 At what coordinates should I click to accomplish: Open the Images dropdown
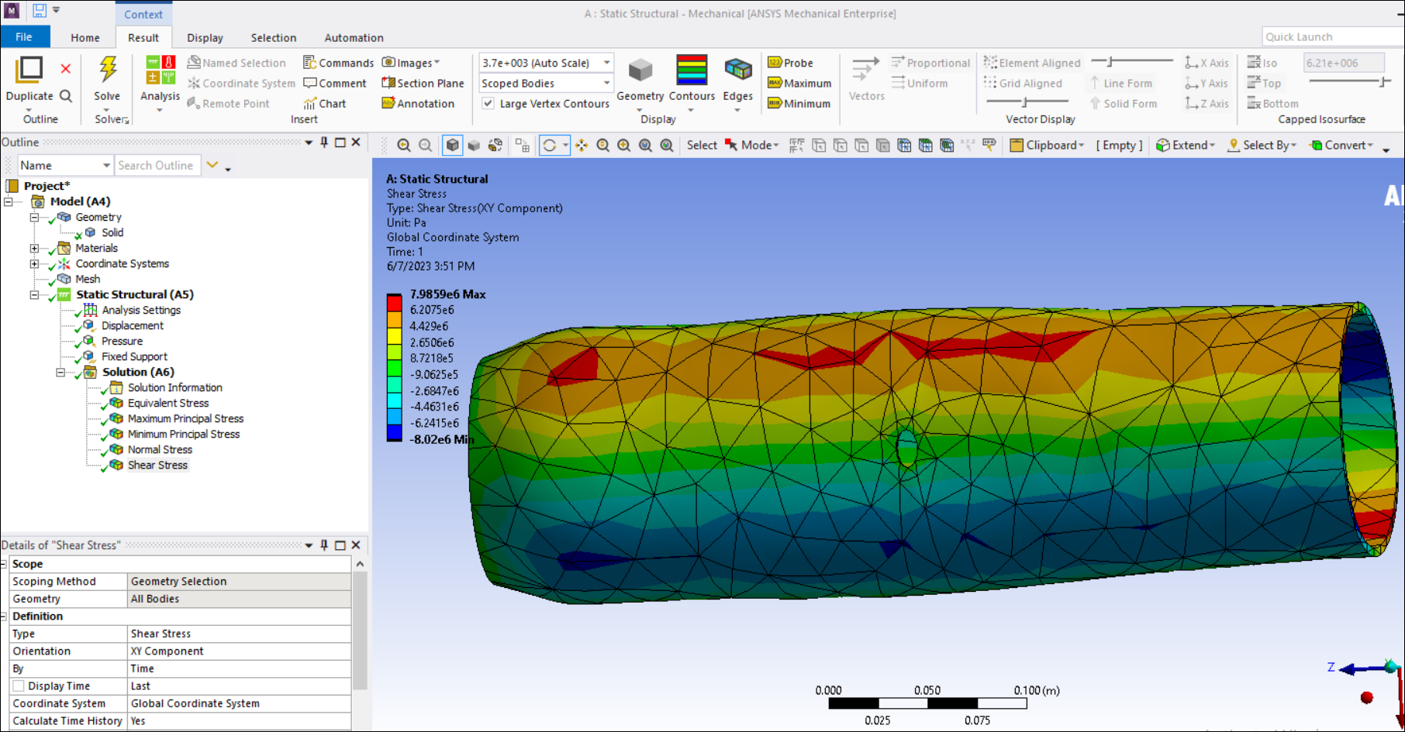click(x=411, y=63)
